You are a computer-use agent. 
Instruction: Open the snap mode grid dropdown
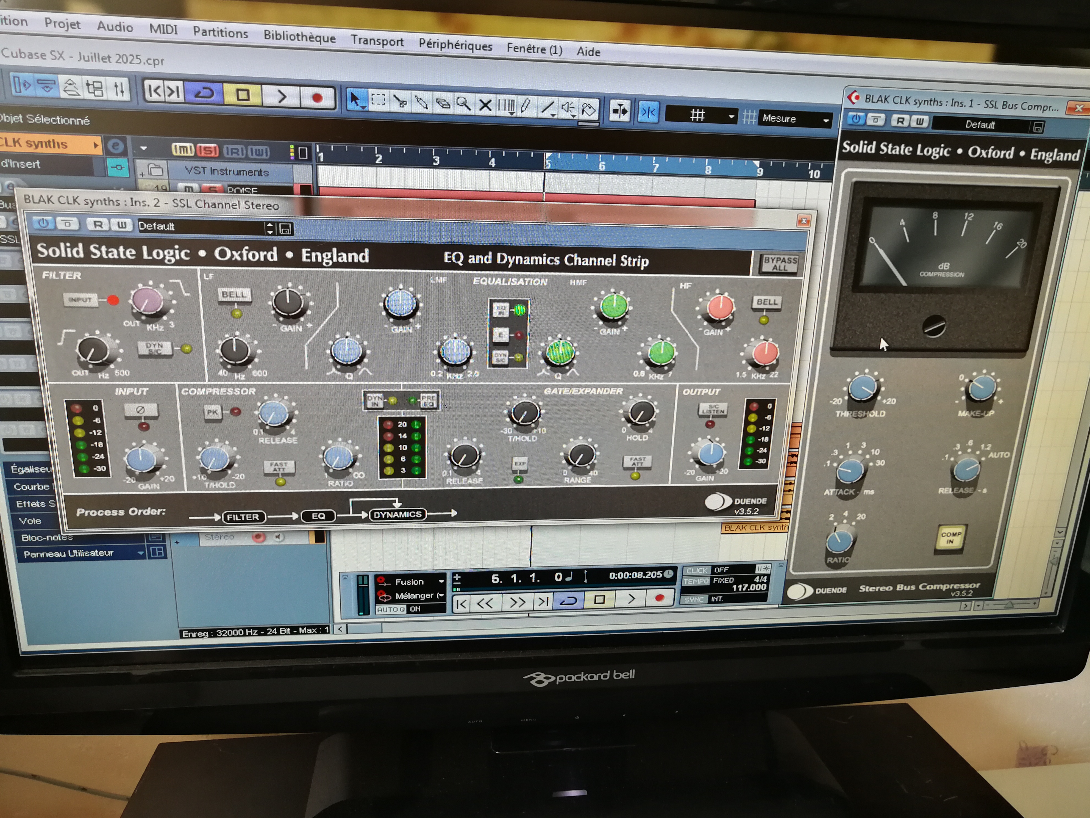[x=701, y=115]
